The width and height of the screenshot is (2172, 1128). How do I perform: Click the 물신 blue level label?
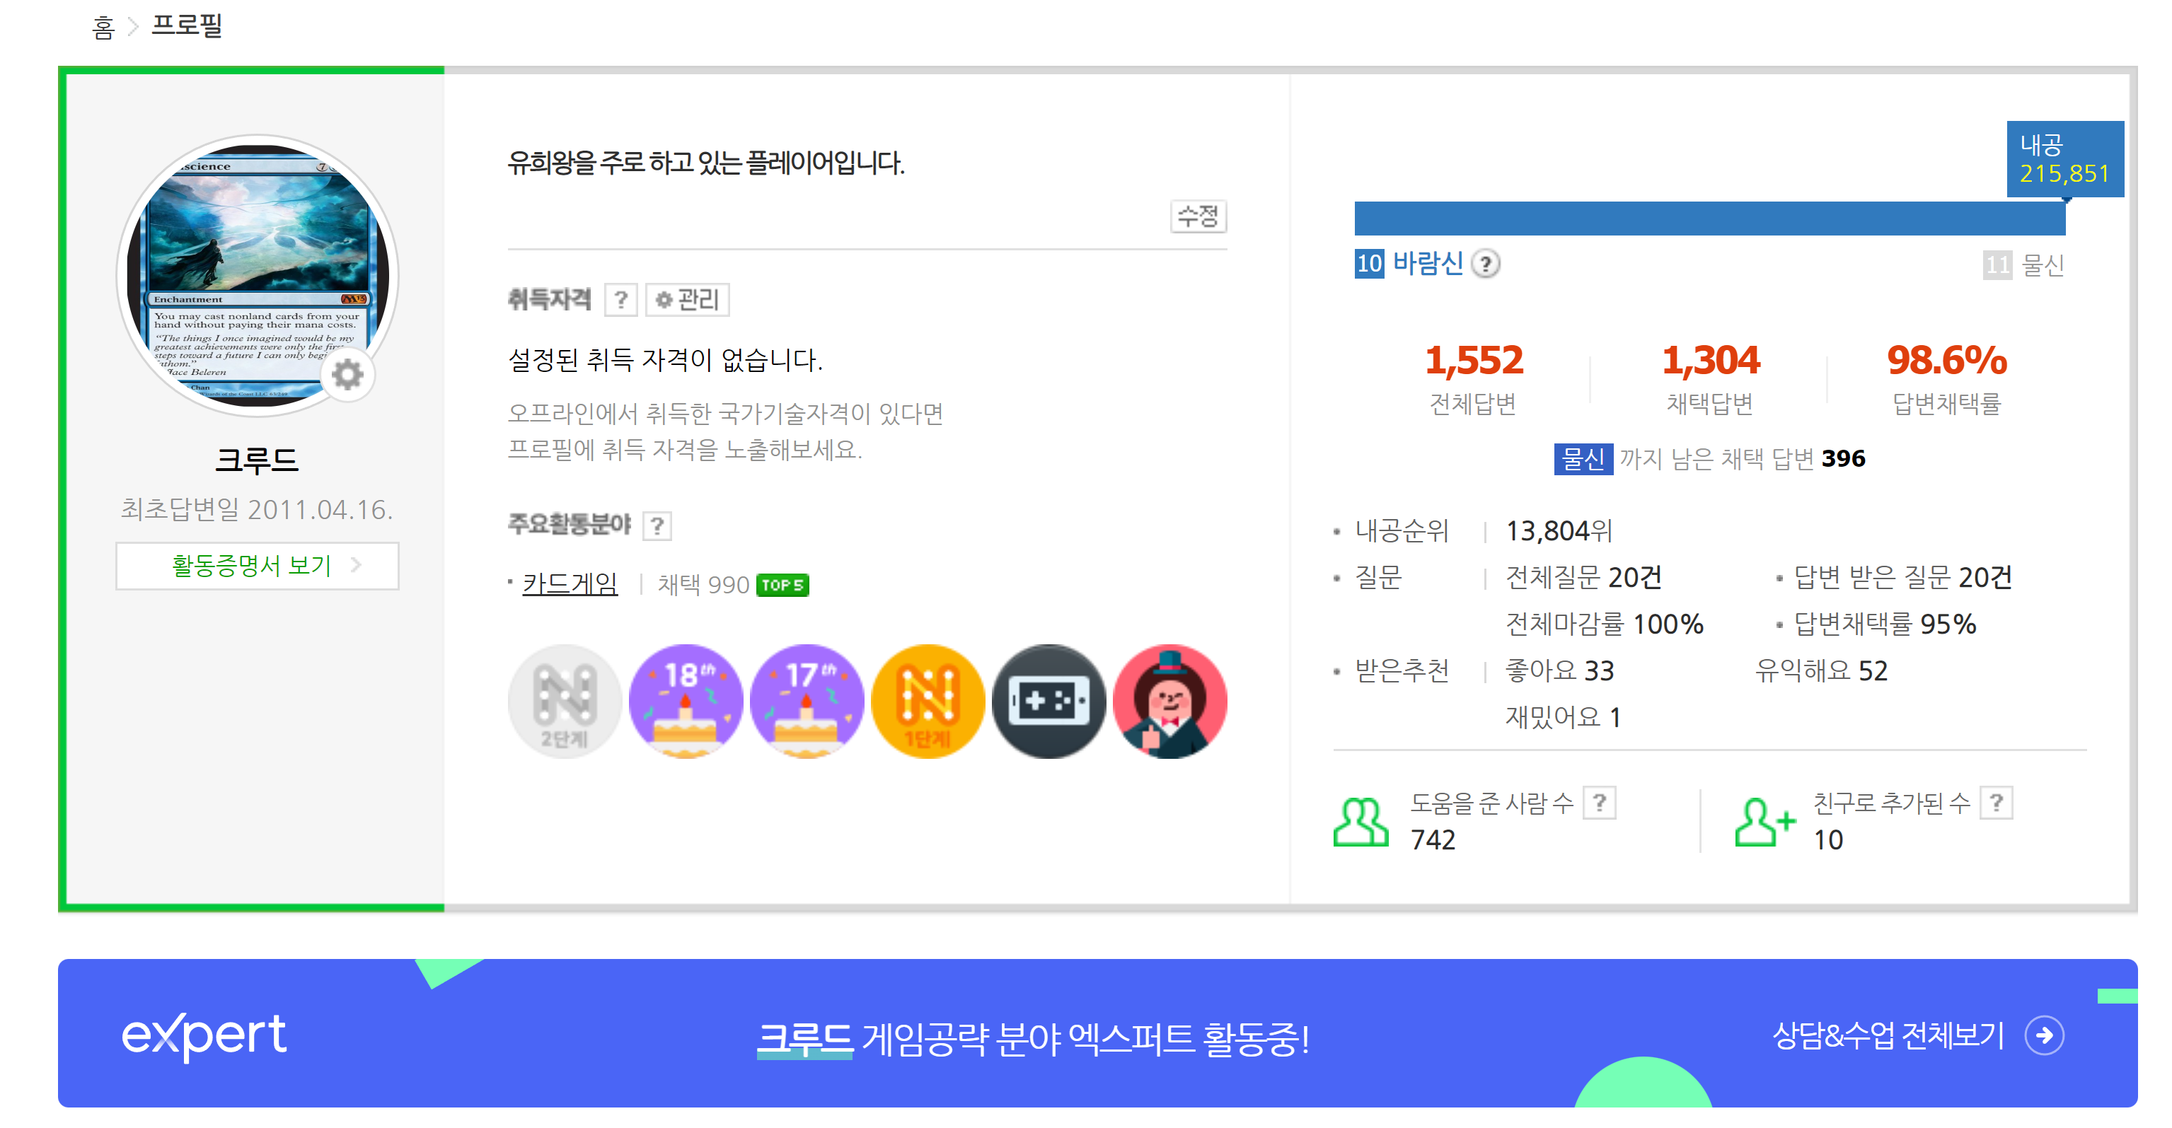[1583, 460]
